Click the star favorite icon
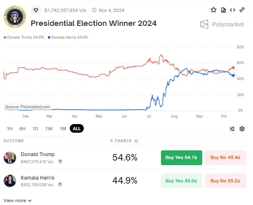This screenshot has height=205, width=253. [213, 10]
